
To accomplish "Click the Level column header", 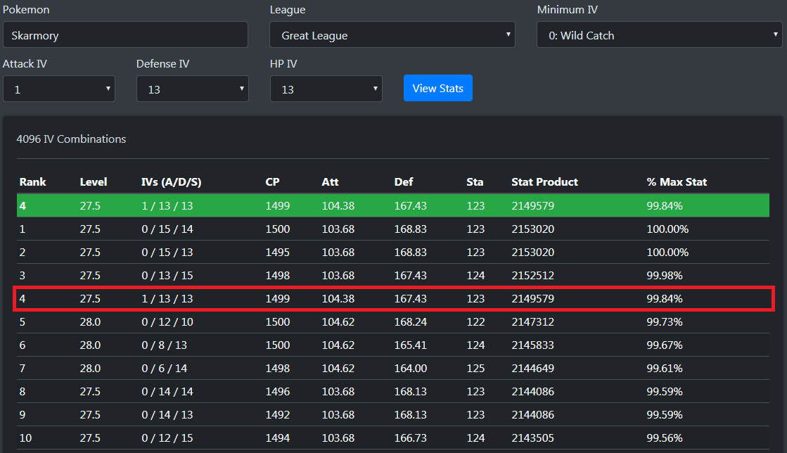I will click(x=94, y=181).
